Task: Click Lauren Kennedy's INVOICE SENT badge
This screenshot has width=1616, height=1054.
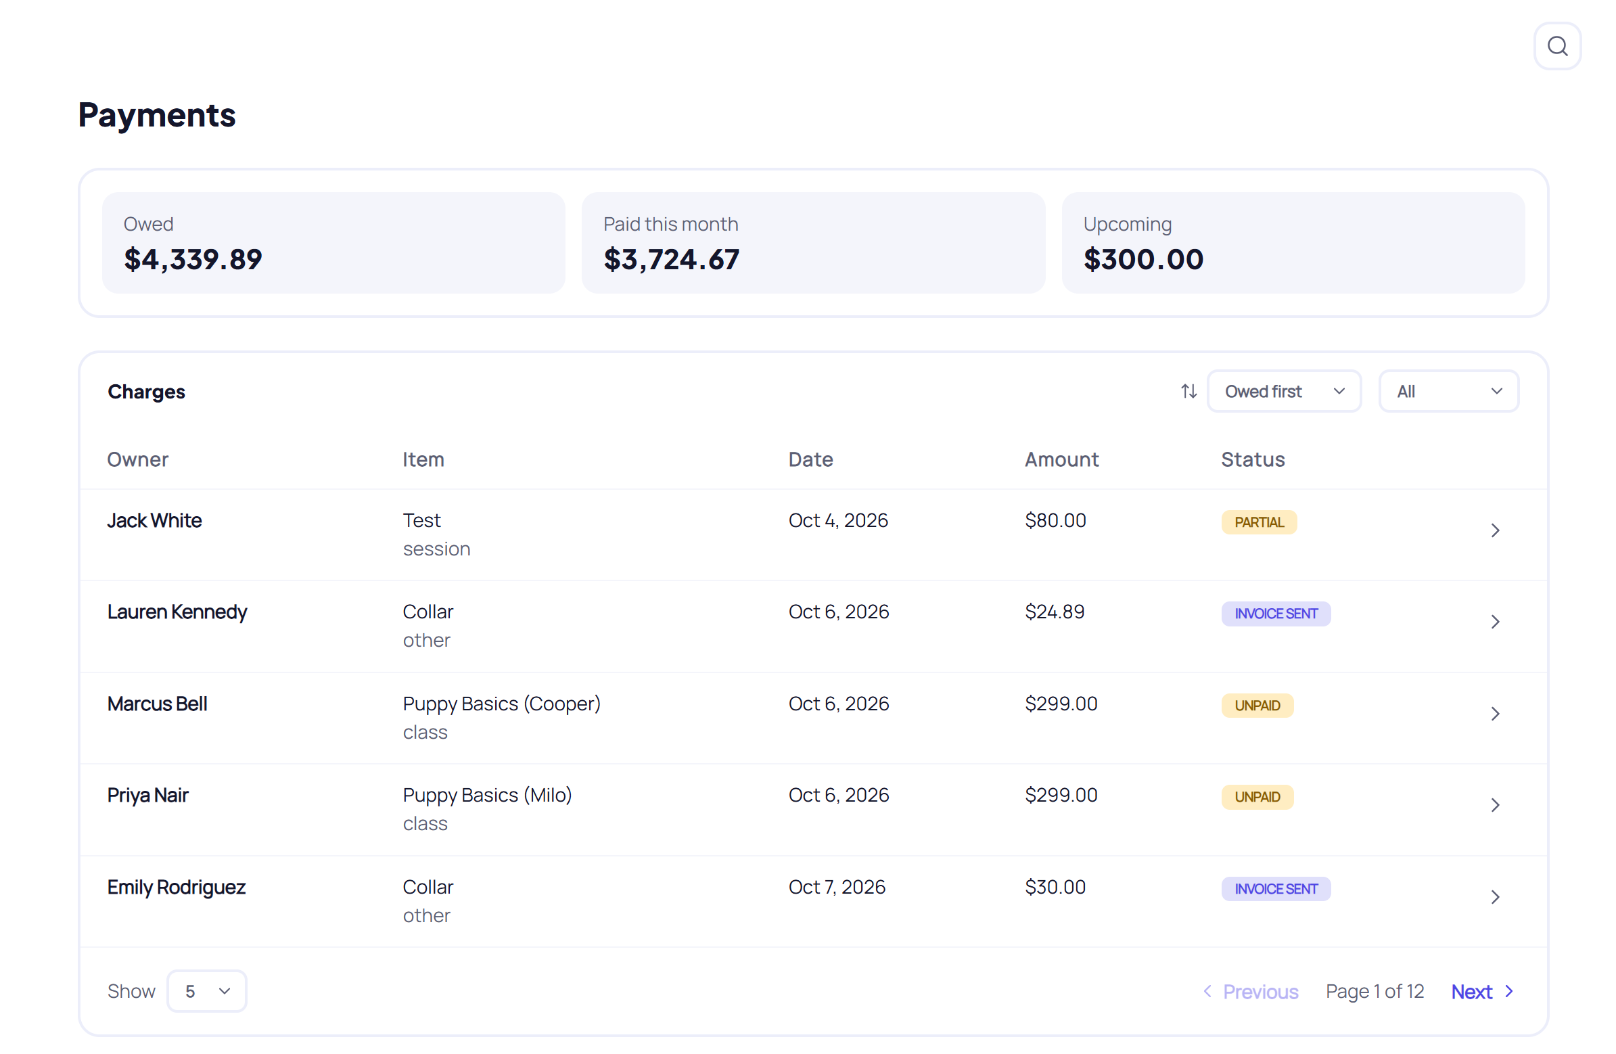Action: pyautogui.click(x=1276, y=614)
